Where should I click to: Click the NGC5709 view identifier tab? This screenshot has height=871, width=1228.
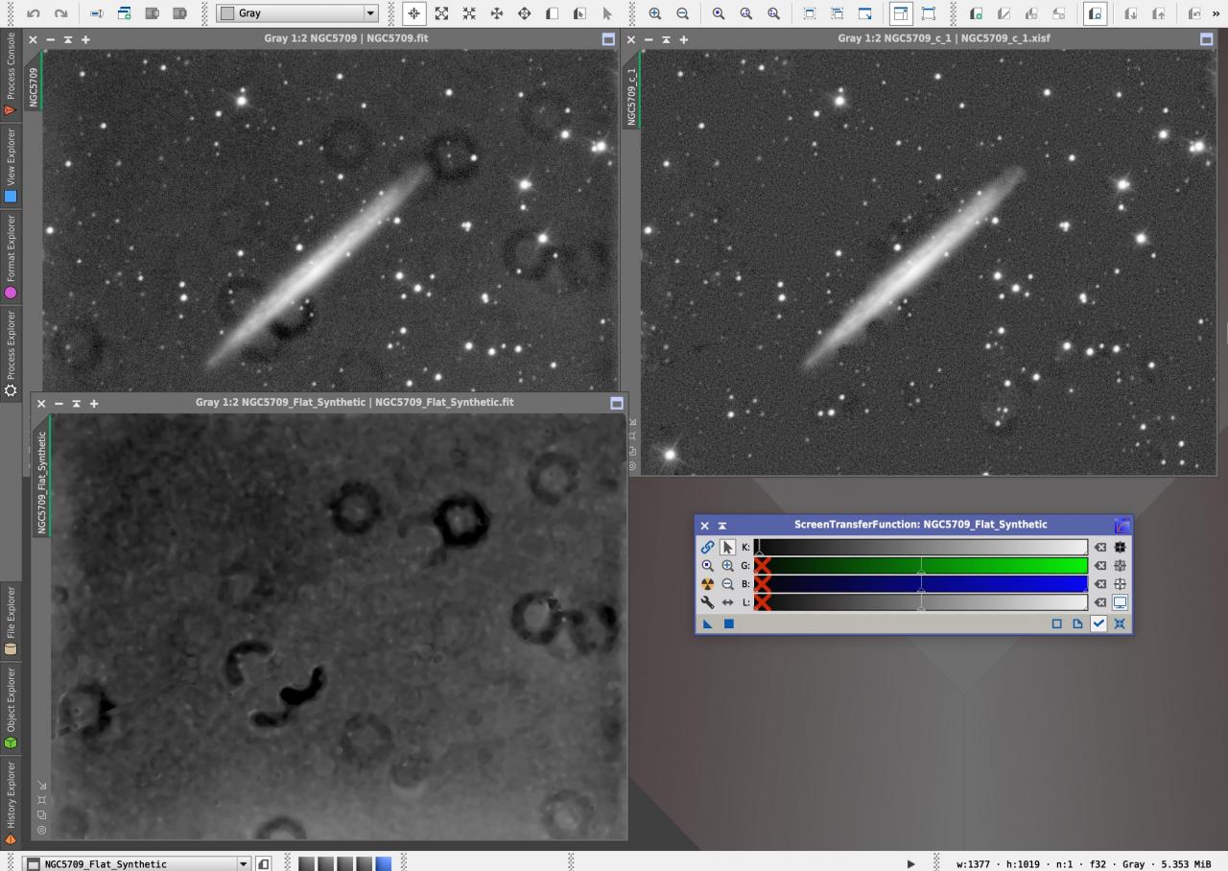tap(34, 86)
